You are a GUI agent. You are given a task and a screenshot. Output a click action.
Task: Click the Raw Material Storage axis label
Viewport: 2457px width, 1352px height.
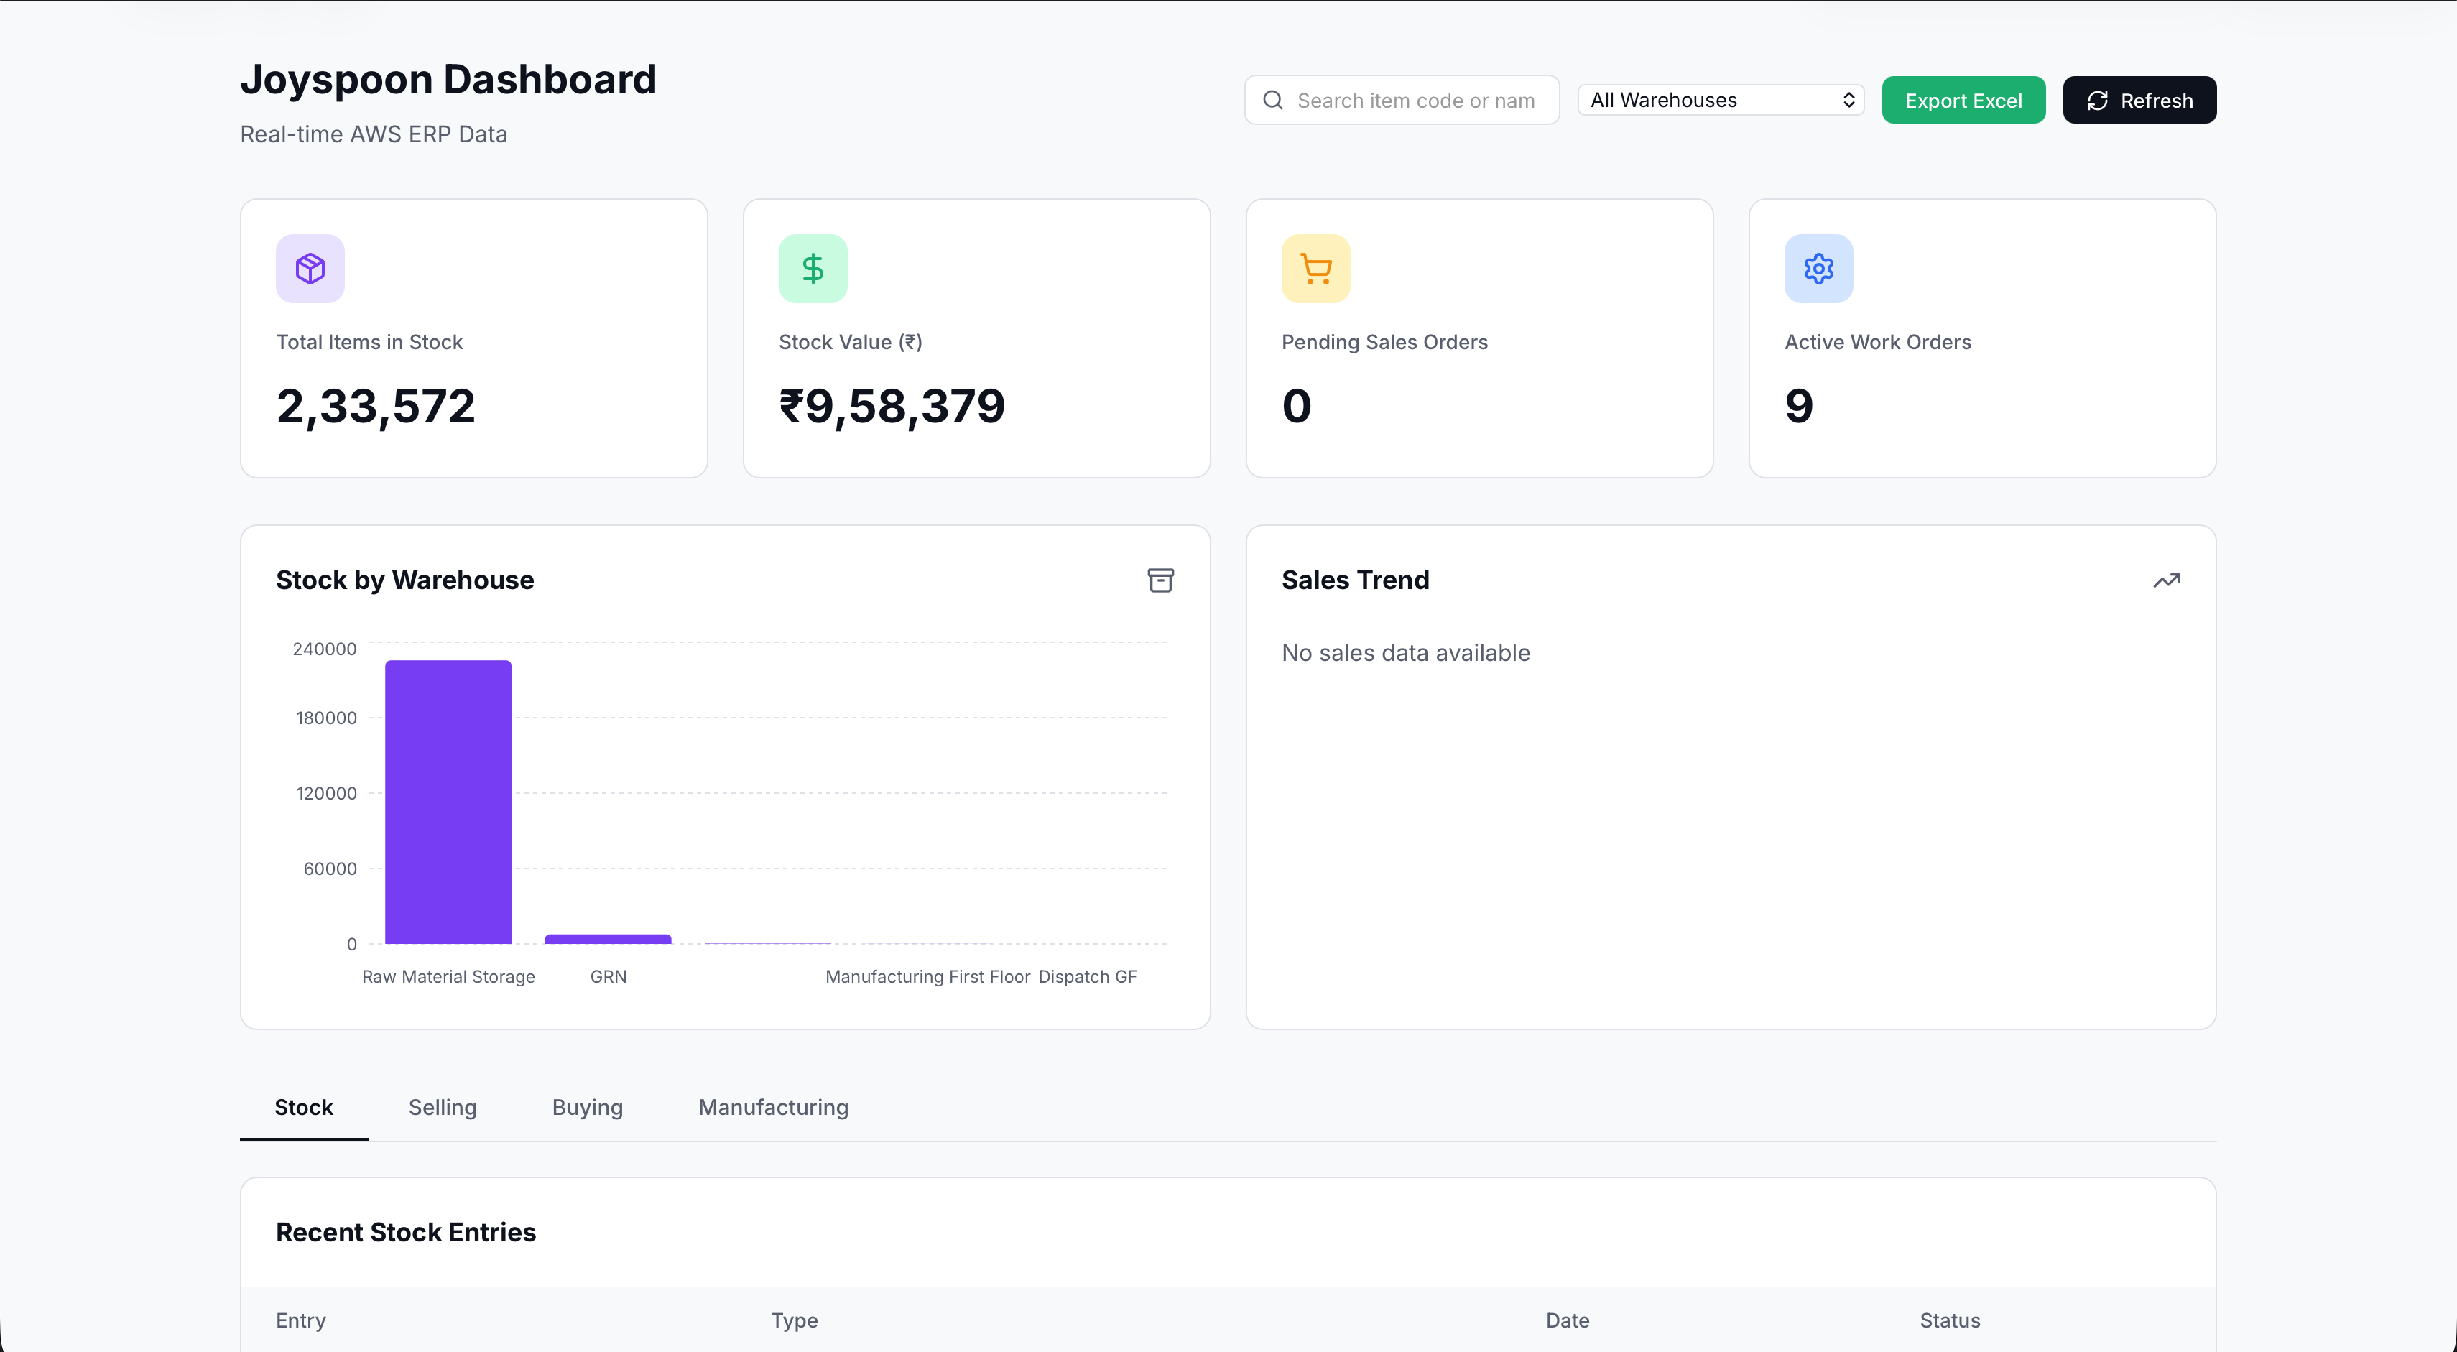click(448, 976)
